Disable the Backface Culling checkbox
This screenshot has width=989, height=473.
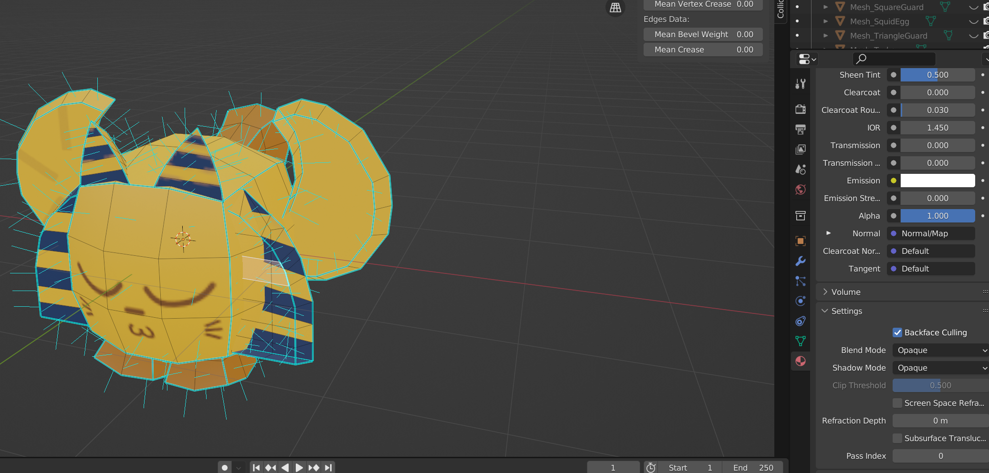[897, 332]
